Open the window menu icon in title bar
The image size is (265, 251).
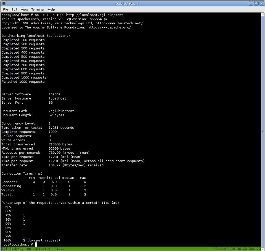[4, 3]
